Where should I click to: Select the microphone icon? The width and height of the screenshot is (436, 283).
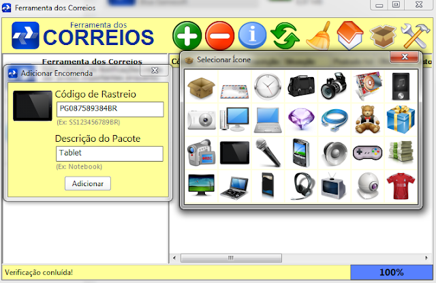[x=268, y=153]
